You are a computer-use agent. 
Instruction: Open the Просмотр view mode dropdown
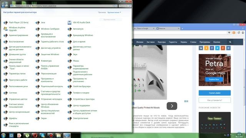point(114,12)
